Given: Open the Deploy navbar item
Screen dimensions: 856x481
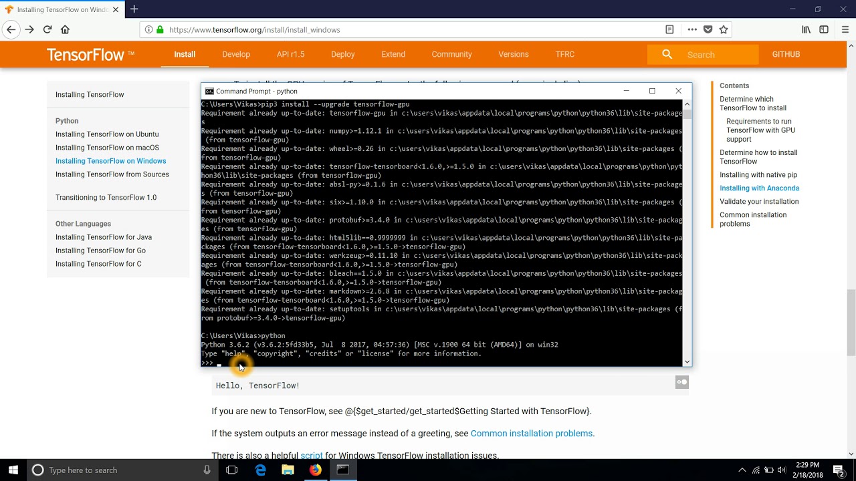Looking at the screenshot, I should click(342, 54).
